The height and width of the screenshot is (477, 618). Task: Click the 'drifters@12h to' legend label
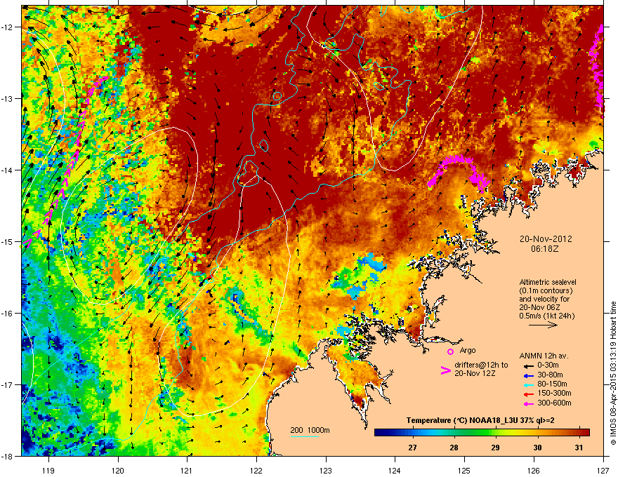481,365
